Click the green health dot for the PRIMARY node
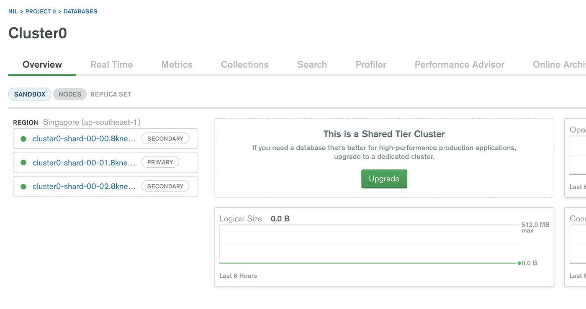The width and height of the screenshot is (586, 309). click(23, 162)
